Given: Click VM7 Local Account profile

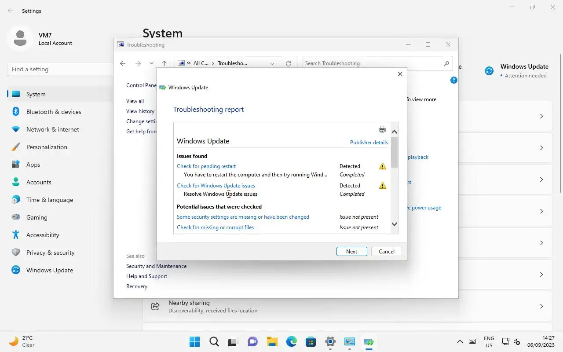Looking at the screenshot, I should 40,39.
